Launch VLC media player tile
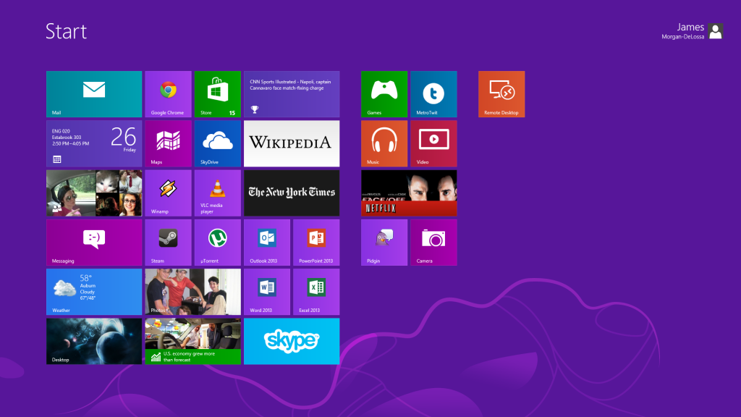 click(217, 193)
